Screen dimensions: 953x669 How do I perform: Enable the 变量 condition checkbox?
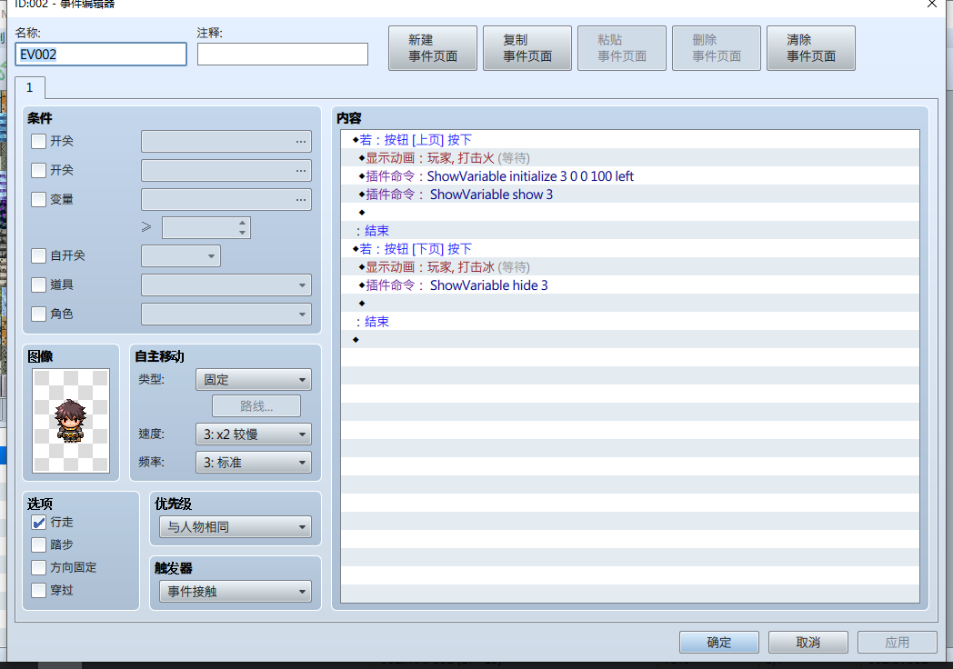38,199
